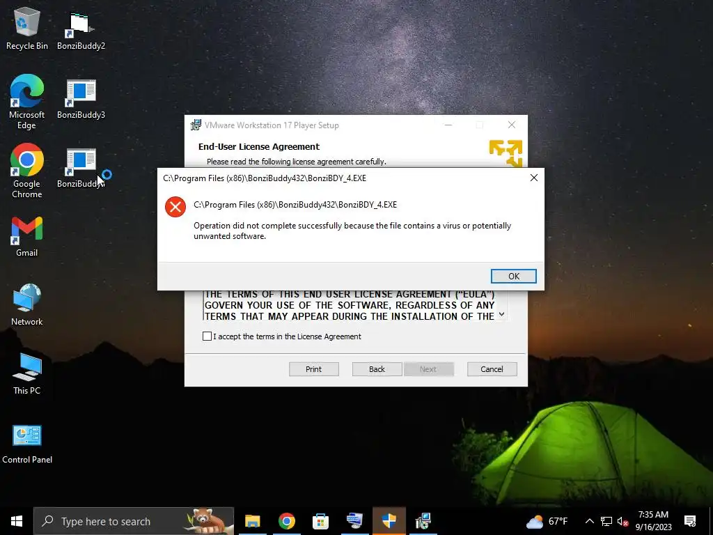Select the BonziBuddy2 desktop shortcut

[x=81, y=31]
